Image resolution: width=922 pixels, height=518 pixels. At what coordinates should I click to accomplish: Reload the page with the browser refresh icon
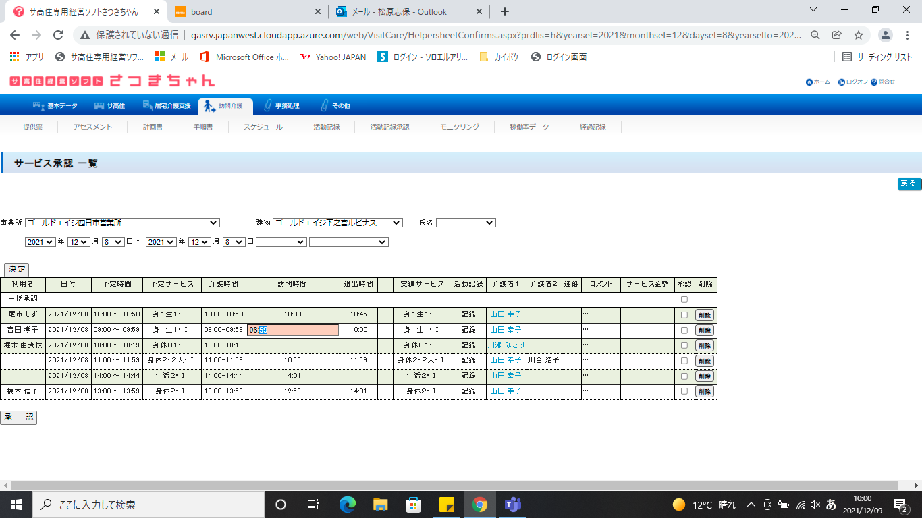(58, 35)
